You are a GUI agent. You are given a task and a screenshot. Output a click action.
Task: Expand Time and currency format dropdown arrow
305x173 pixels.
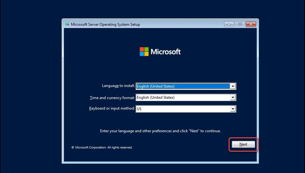[233, 97]
